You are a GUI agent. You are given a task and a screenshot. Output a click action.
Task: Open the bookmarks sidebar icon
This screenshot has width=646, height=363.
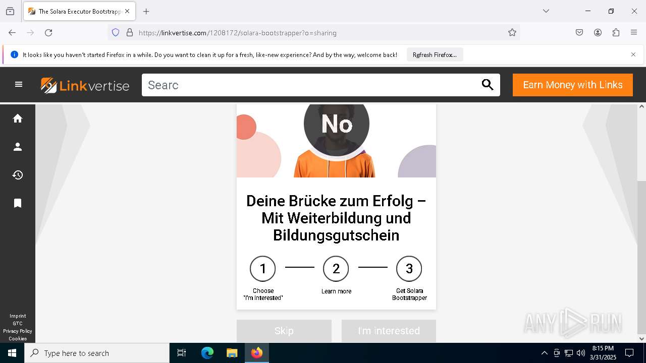click(x=18, y=203)
